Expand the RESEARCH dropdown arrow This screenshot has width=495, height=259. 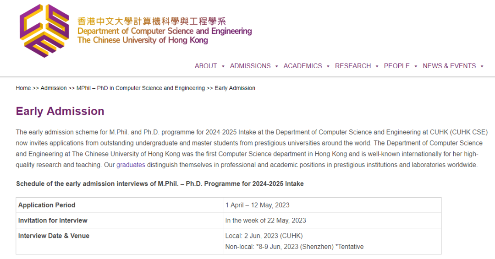(377, 66)
